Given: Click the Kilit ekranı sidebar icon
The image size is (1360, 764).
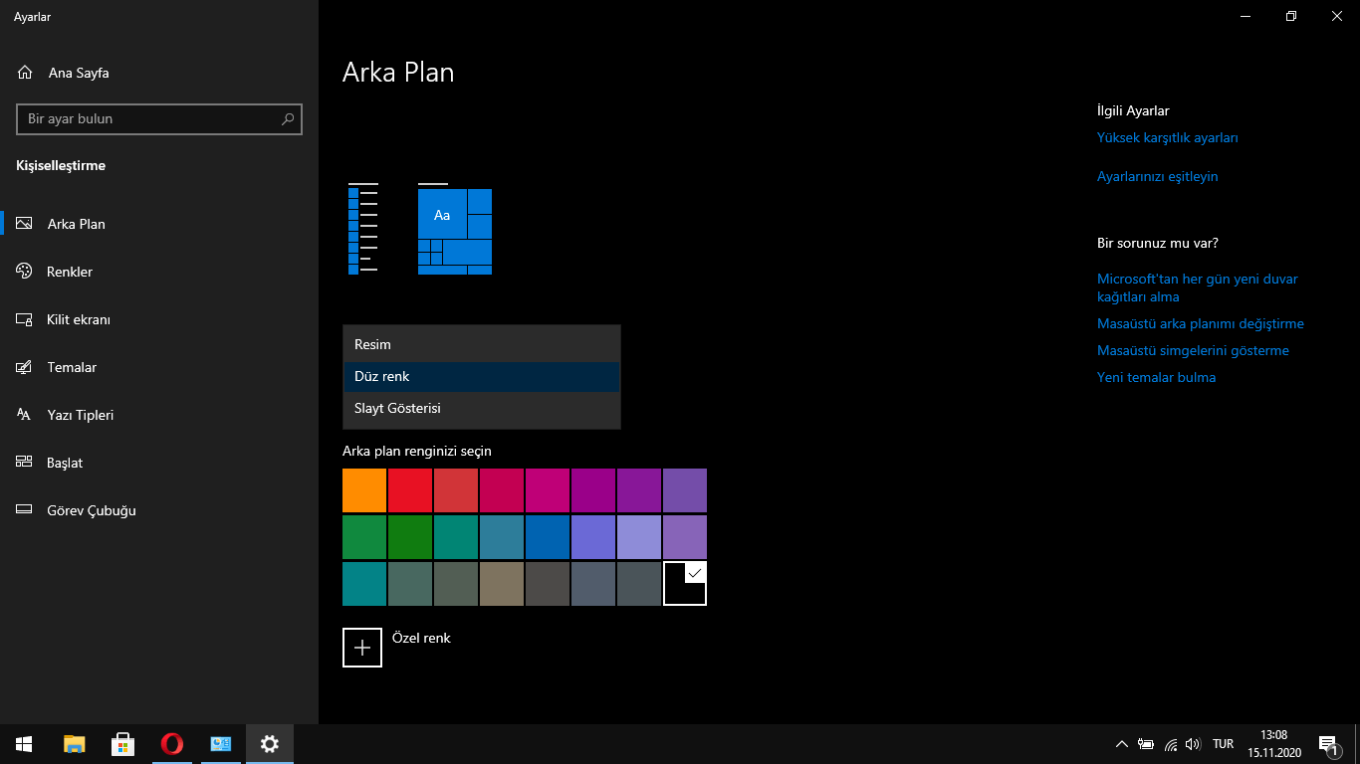Looking at the screenshot, I should tap(25, 319).
